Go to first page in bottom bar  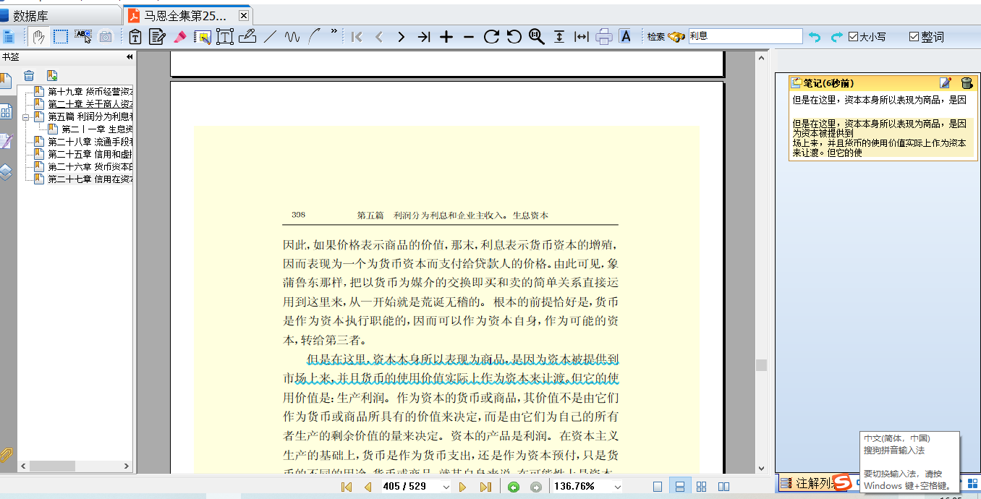tap(347, 487)
